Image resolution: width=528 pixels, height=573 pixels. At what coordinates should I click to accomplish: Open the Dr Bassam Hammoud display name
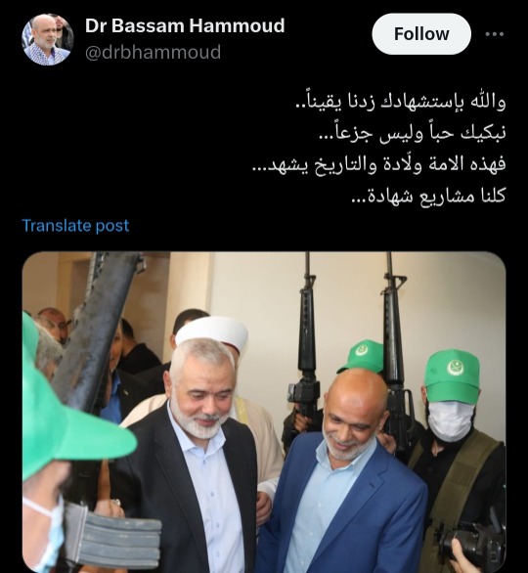185,25
